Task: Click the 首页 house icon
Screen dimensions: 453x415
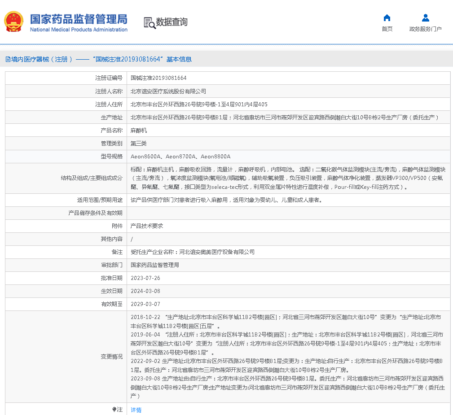Action: pos(387,18)
